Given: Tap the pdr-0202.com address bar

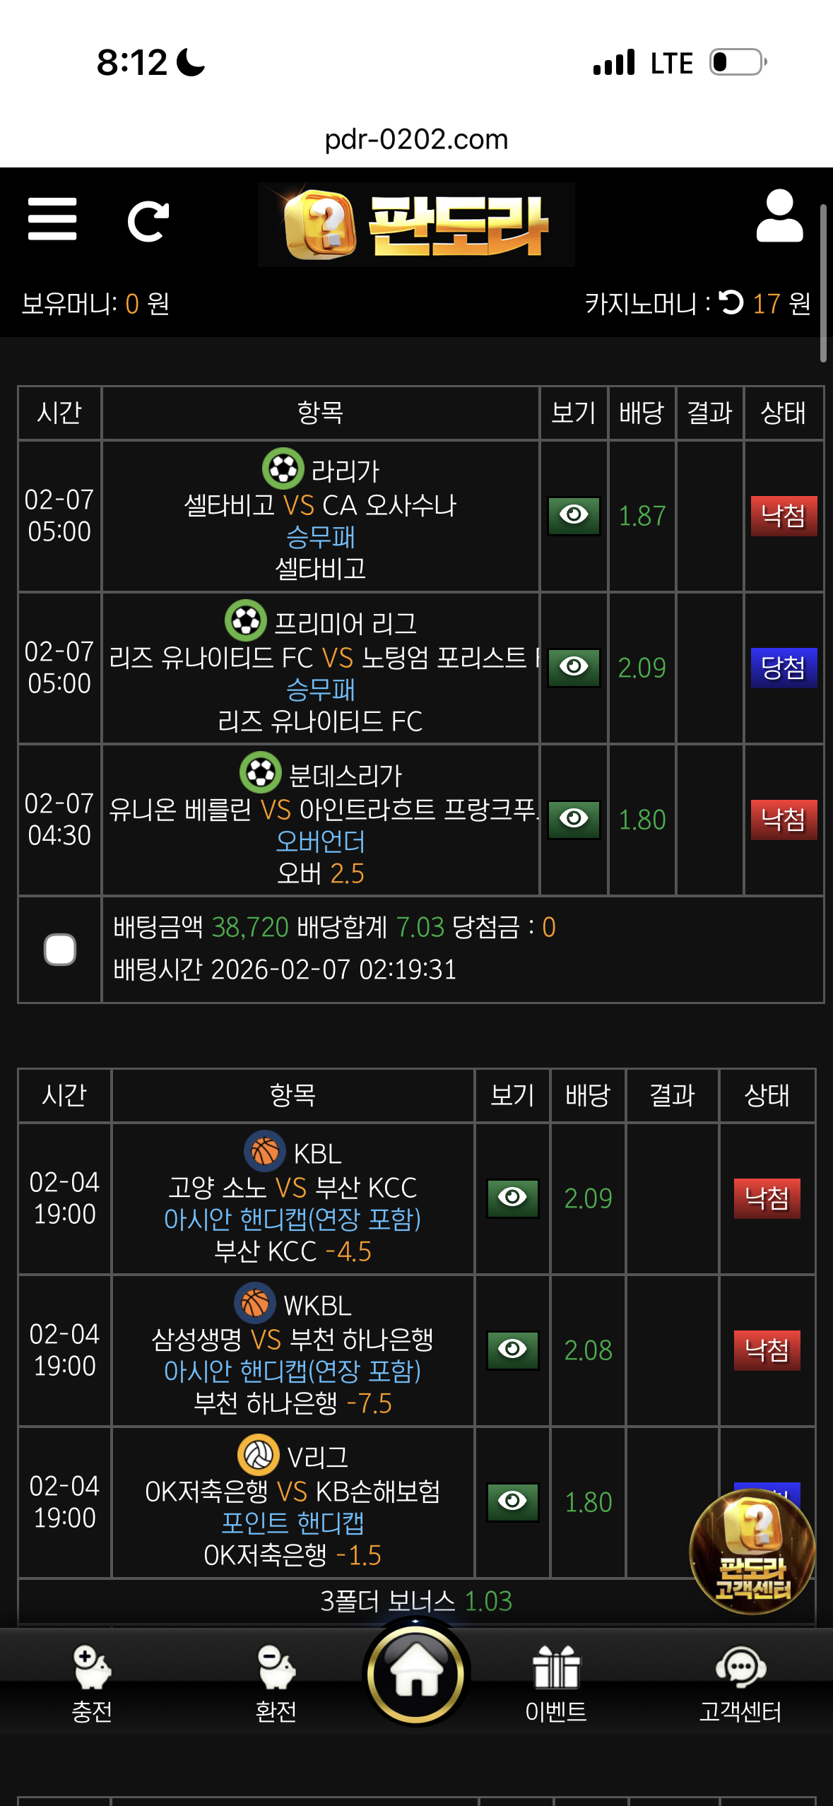Looking at the screenshot, I should pyautogui.click(x=416, y=139).
